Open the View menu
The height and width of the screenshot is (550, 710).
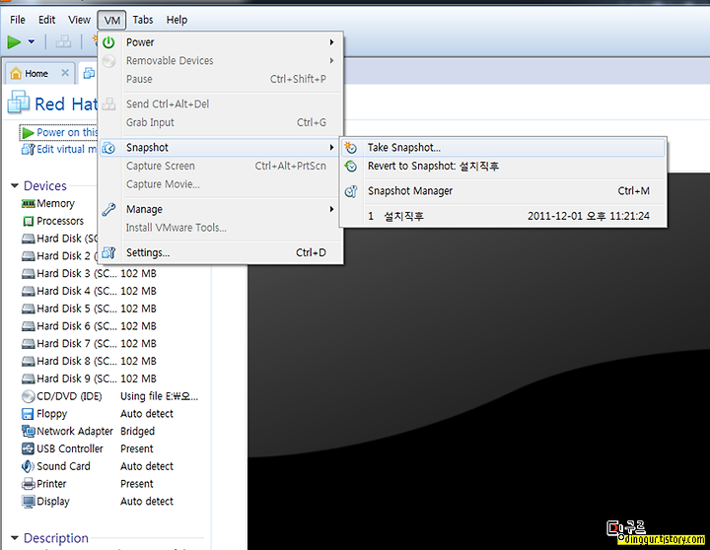79,20
